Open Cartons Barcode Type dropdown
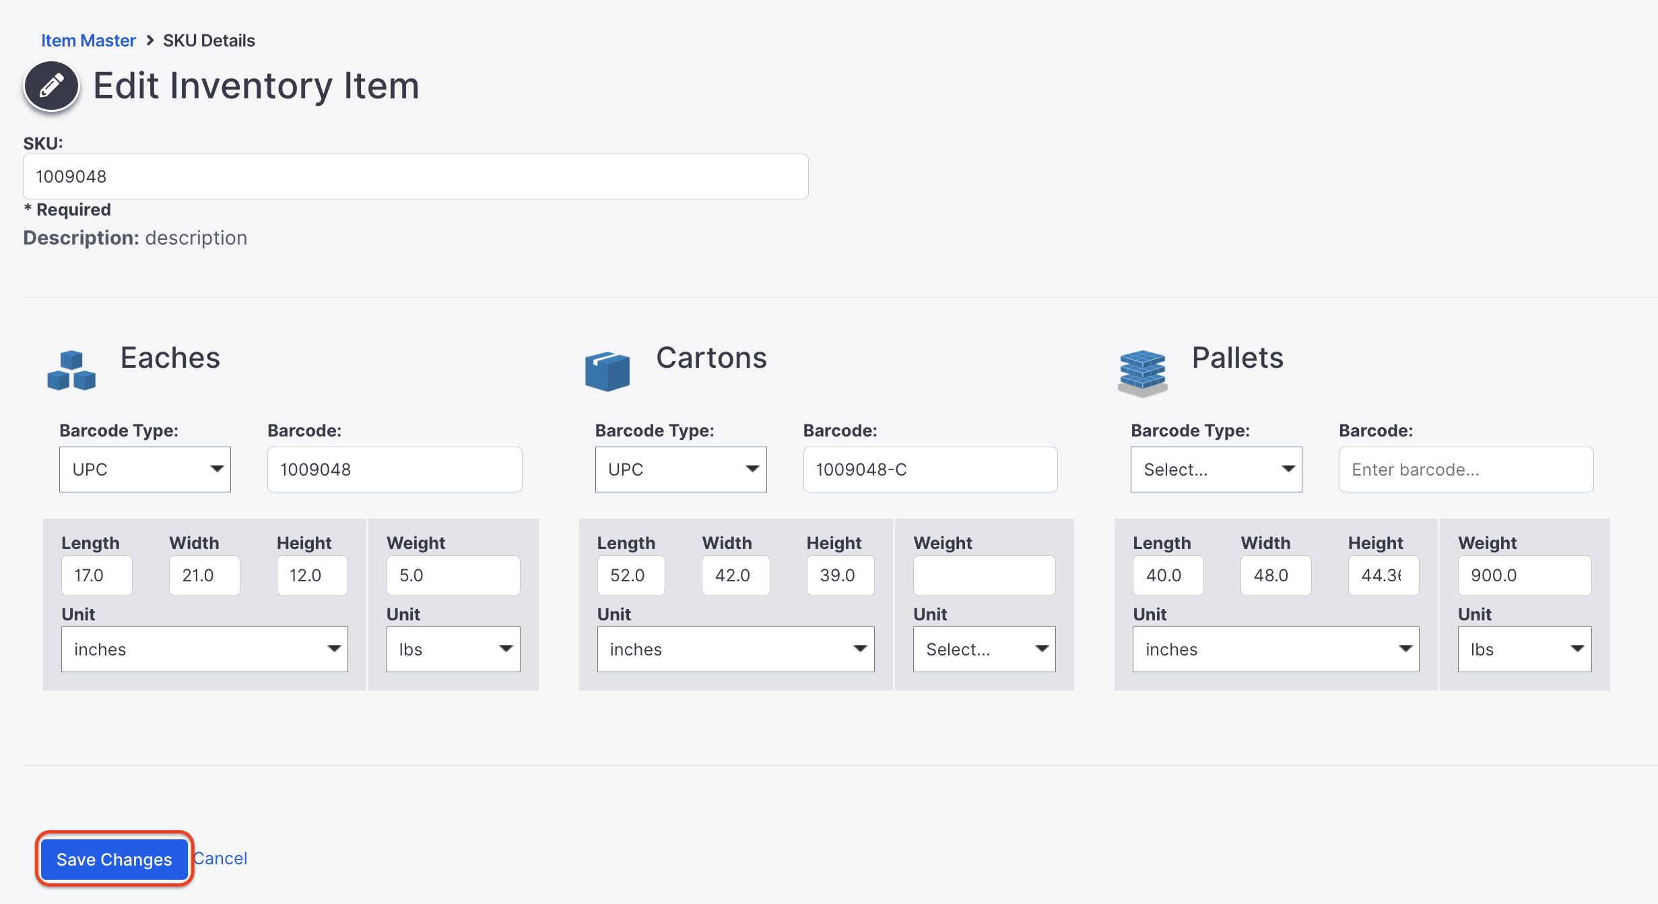1658x904 pixels. click(x=681, y=470)
